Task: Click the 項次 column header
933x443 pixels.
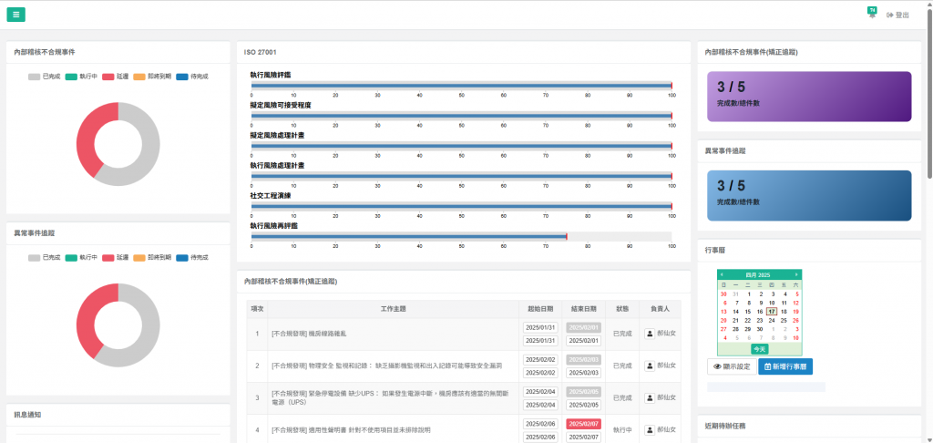Action: [x=257, y=309]
